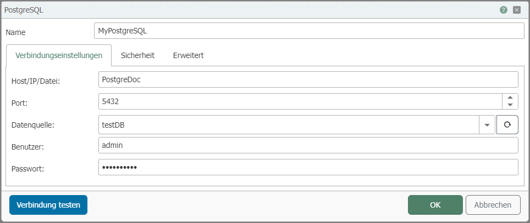
Task: Cancel with the Abbrechen button
Action: [493, 205]
